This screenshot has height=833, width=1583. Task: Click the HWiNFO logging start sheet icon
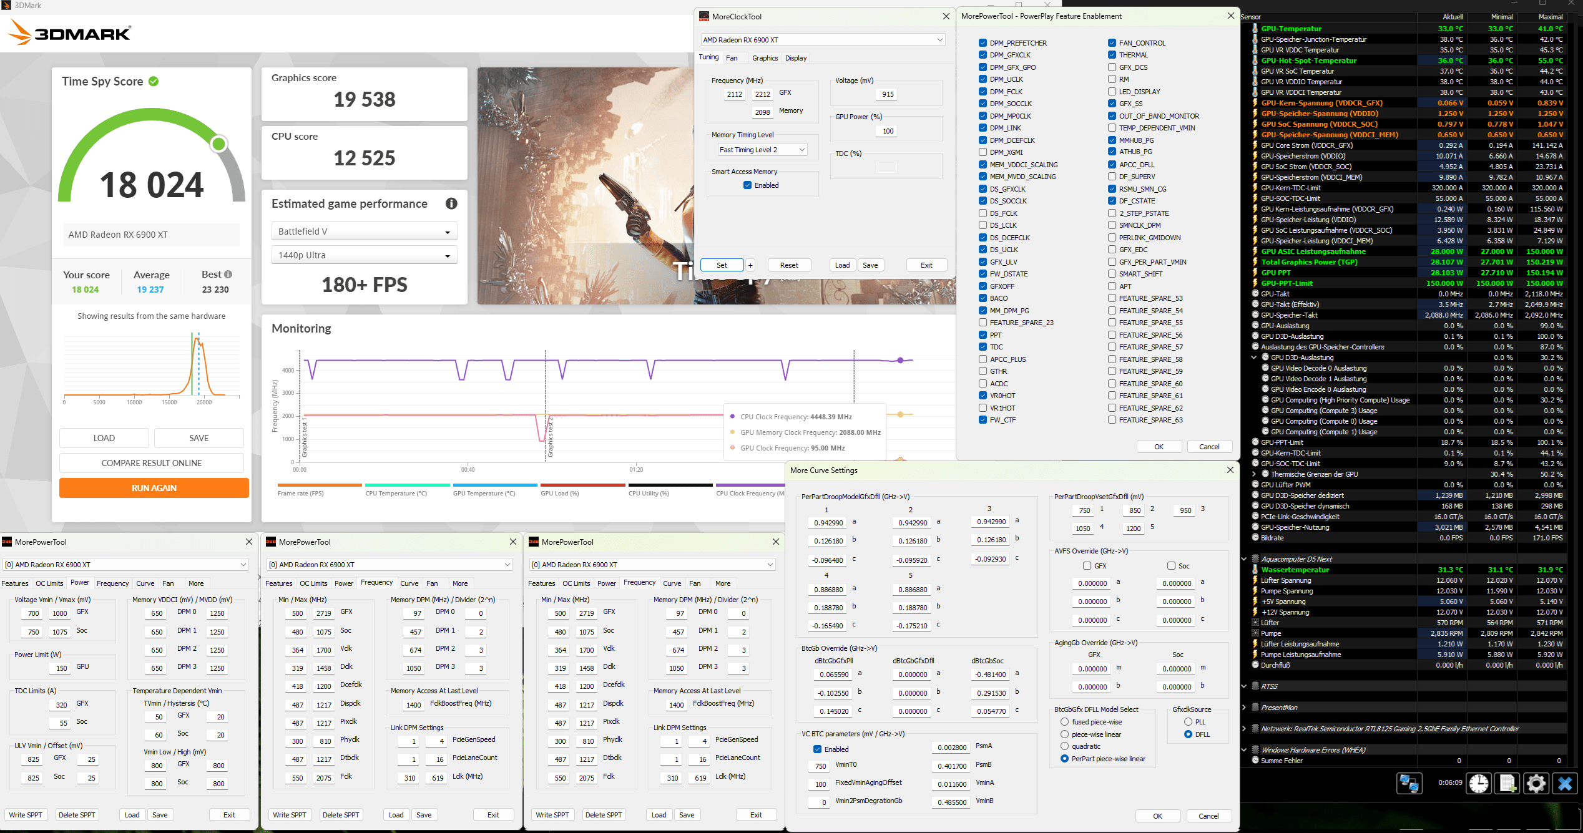(x=1507, y=782)
